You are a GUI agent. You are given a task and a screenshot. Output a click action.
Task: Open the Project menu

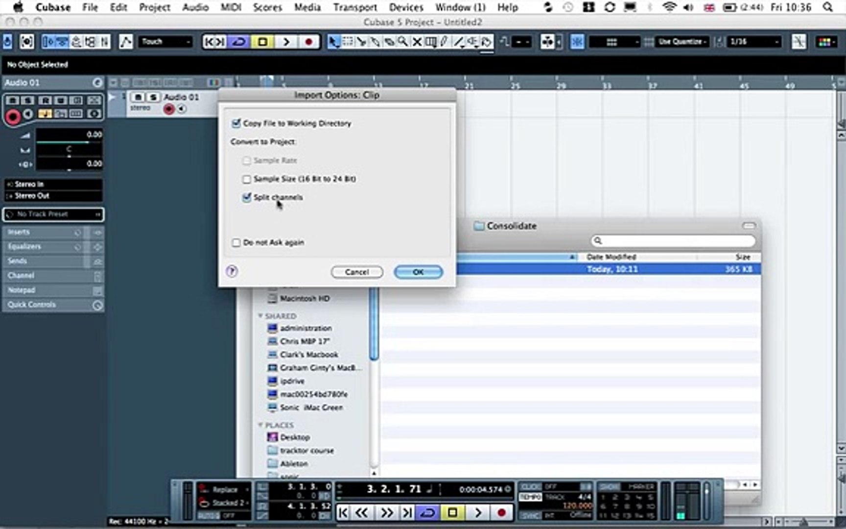tap(155, 7)
